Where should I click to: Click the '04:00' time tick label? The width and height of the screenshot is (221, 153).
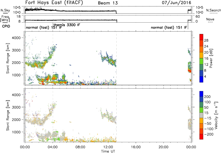click(x=53, y=147)
